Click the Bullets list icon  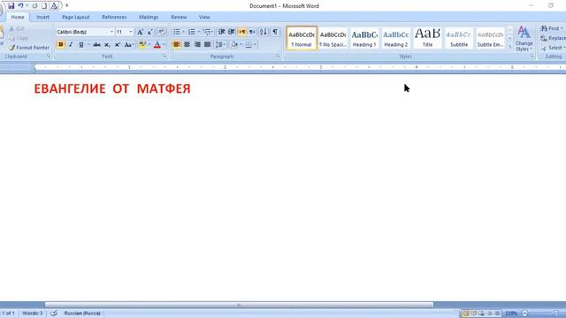pyautogui.click(x=177, y=32)
